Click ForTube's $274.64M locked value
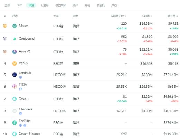Screen dimensions: 180x138 click(x=171, y=123)
